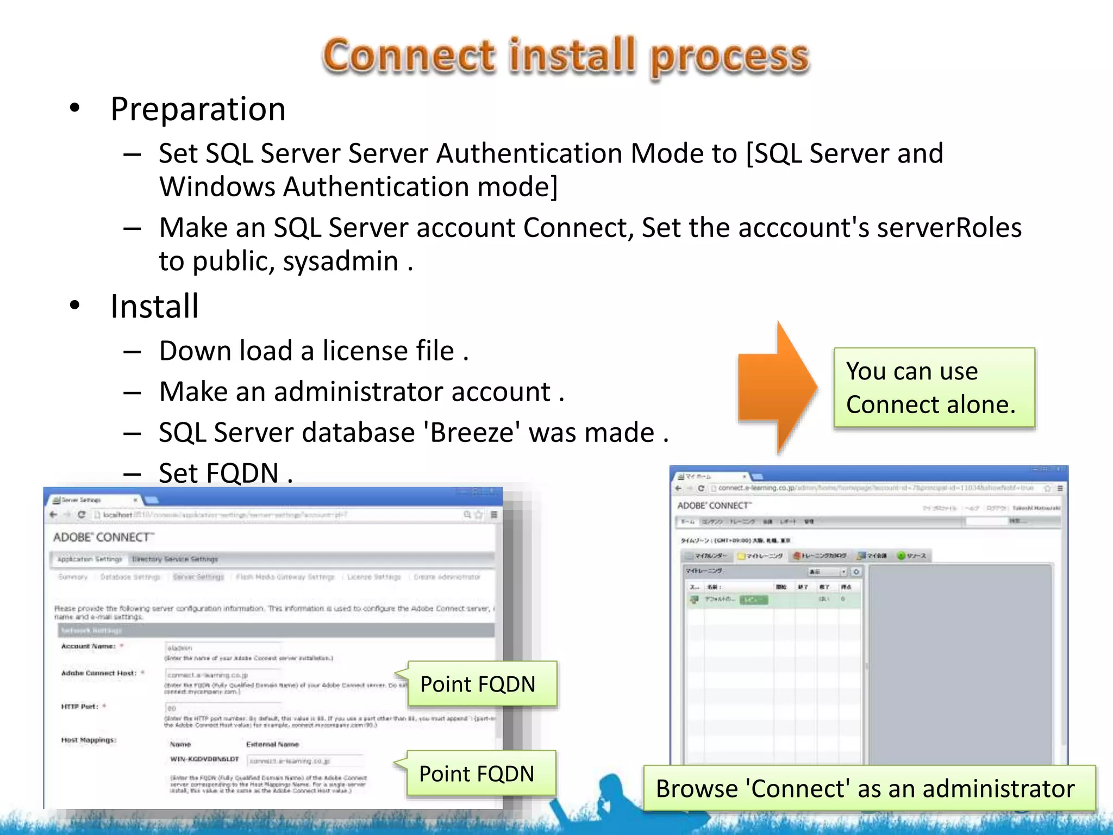
Task: Open the Database Settings link
Action: [x=130, y=577]
